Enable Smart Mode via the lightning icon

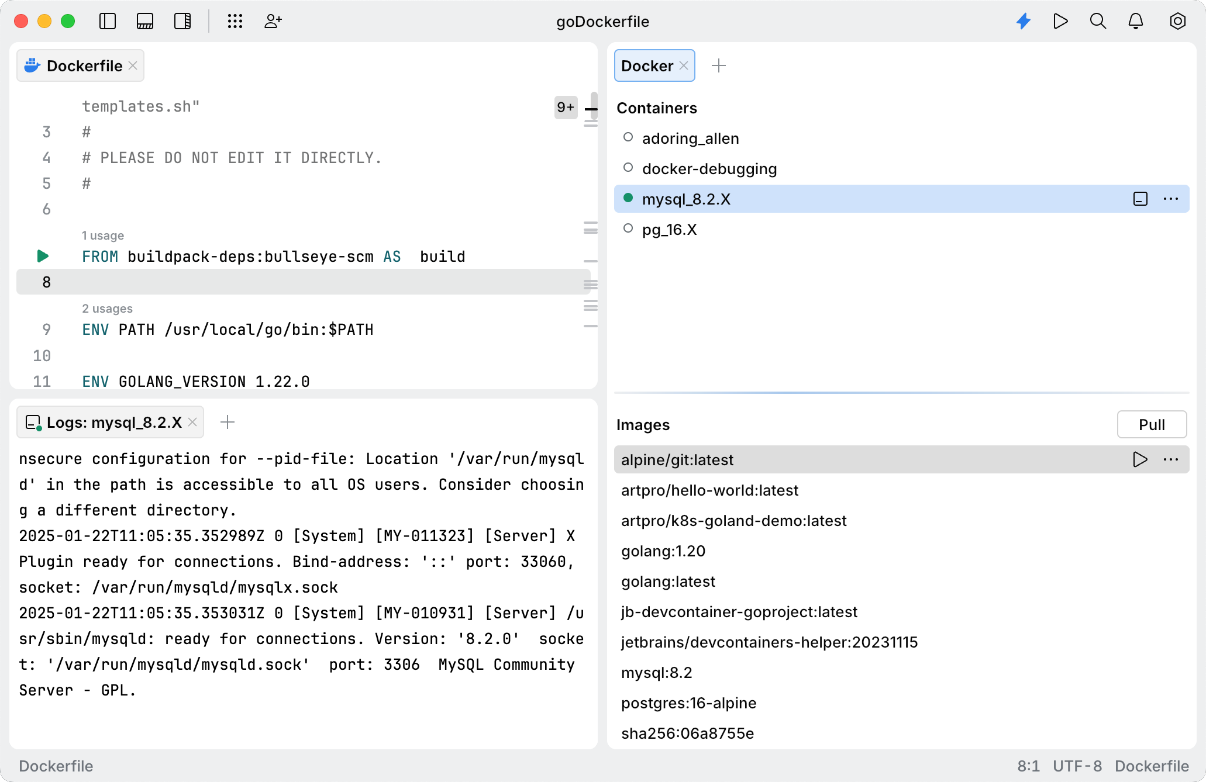[x=1024, y=22]
